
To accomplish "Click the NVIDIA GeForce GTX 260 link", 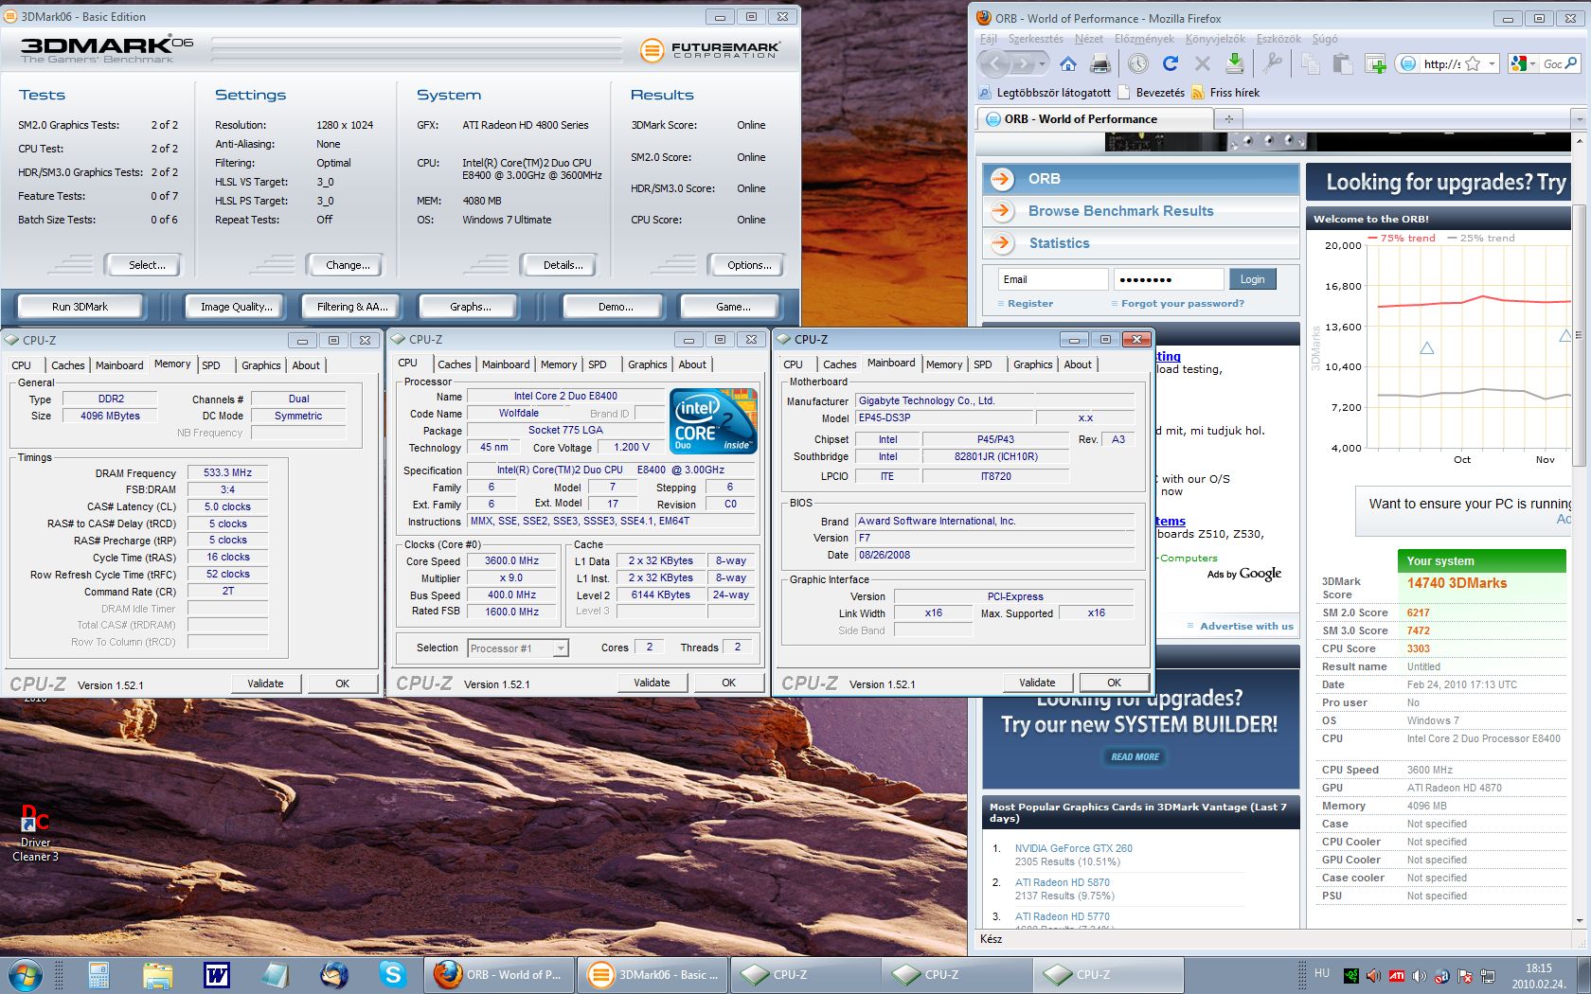I will [1073, 848].
